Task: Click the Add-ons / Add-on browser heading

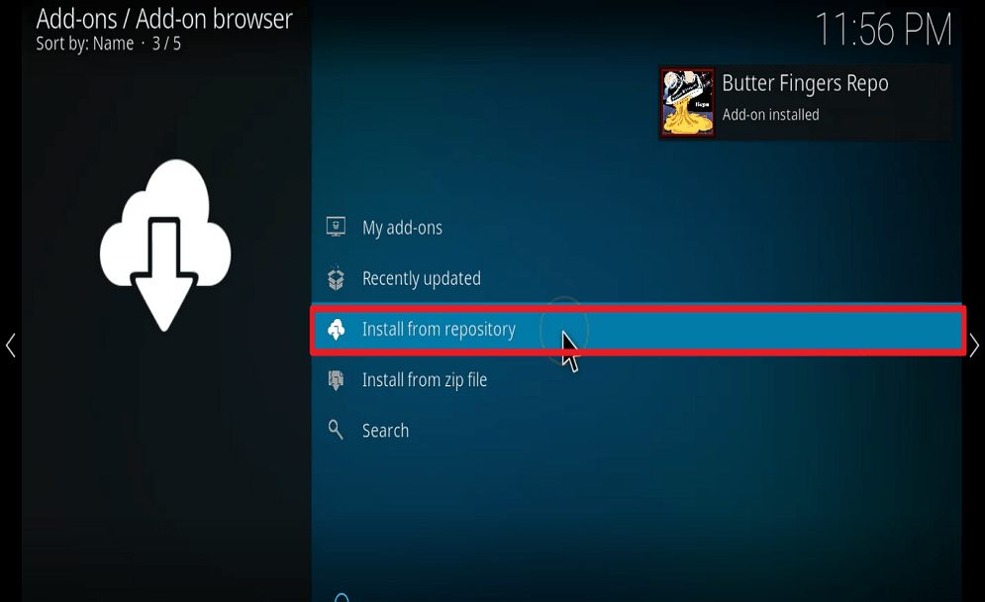Action: (164, 19)
